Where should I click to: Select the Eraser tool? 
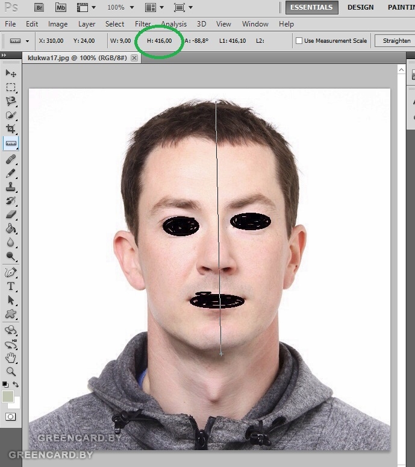(11, 215)
